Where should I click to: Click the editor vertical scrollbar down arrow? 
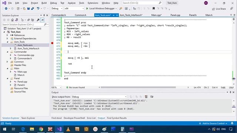(x=234, y=84)
